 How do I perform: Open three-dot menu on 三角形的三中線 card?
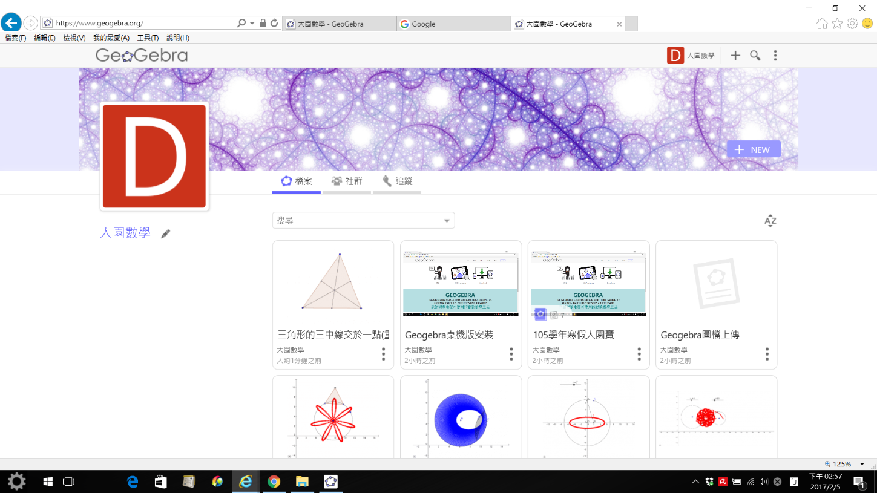coord(383,354)
